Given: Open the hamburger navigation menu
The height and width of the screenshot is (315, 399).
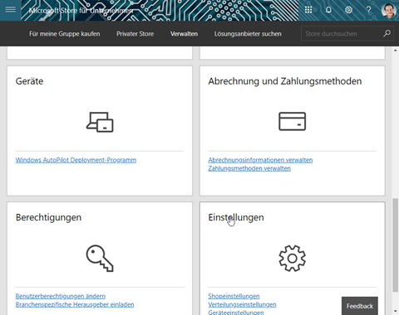Looking at the screenshot, I should coord(11,10).
